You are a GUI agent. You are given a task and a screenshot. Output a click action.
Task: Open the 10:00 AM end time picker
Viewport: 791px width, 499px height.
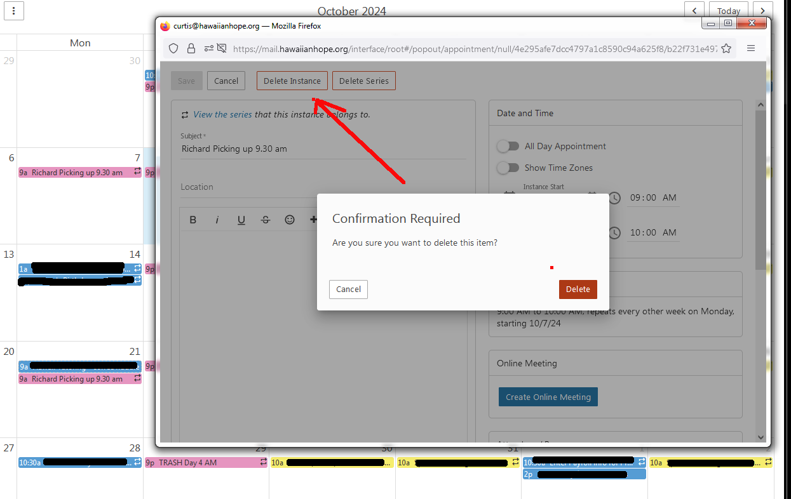(652, 232)
